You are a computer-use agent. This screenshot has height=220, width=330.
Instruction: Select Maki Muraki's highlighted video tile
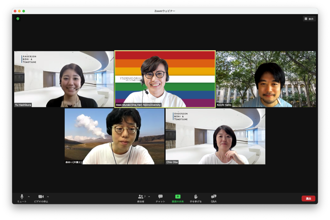coord(165,79)
